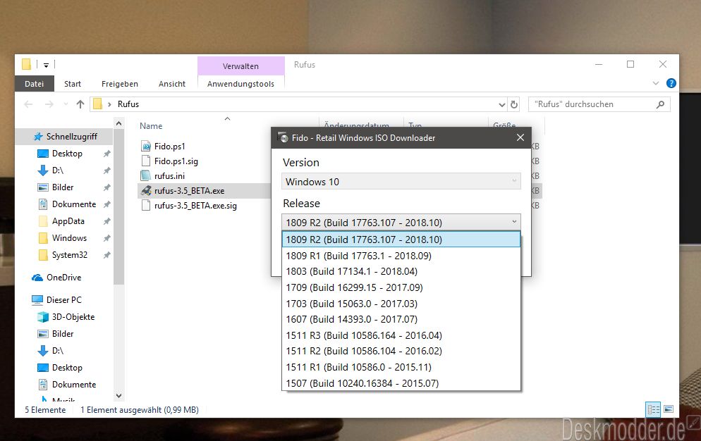
Task: Pick release 1607 (Build 14393.0)
Action: 401,319
